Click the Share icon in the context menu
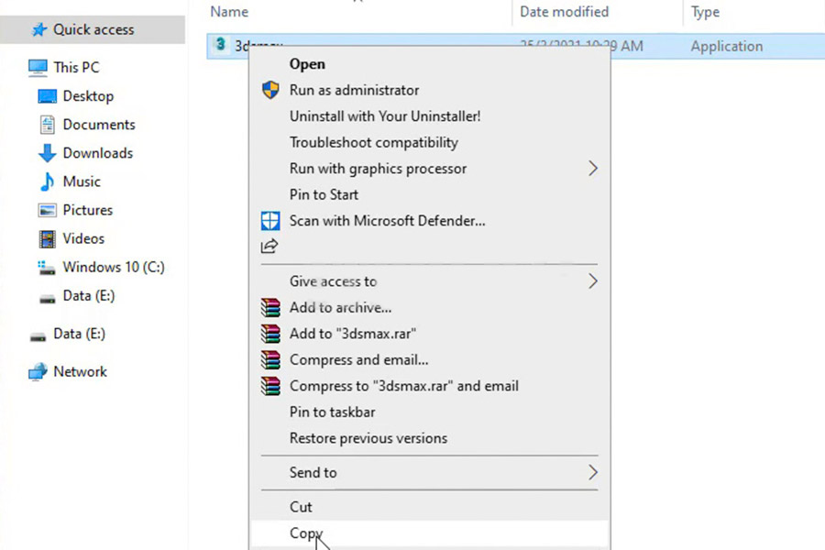This screenshot has height=550, width=825. [x=269, y=247]
